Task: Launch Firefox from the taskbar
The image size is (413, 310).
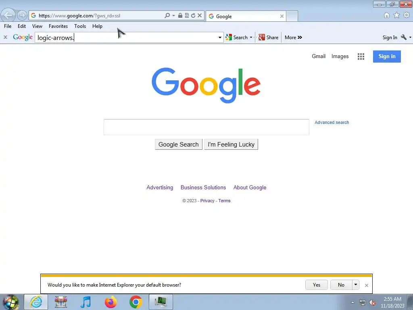Action: [x=111, y=302]
